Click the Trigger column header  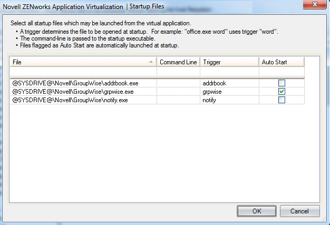pos(229,62)
